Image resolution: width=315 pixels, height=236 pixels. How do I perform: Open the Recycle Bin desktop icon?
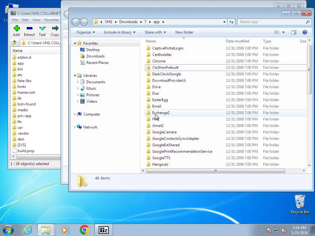300,204
